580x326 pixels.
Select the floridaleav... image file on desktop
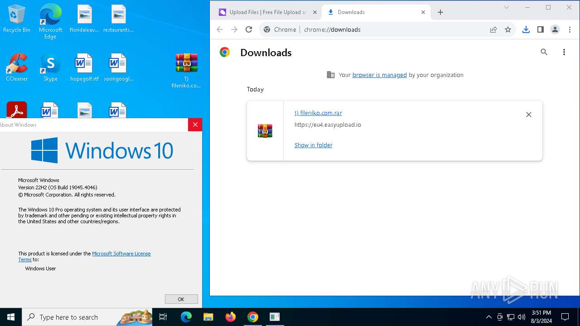pos(84,19)
